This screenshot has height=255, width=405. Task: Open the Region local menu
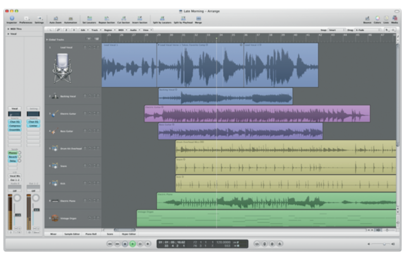[109, 30]
